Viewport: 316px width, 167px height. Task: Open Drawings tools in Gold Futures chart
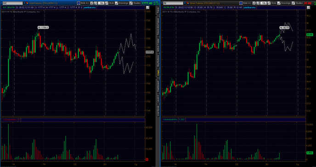122,3
